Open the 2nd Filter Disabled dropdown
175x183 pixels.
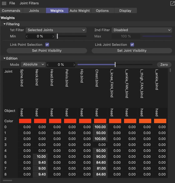142,30
